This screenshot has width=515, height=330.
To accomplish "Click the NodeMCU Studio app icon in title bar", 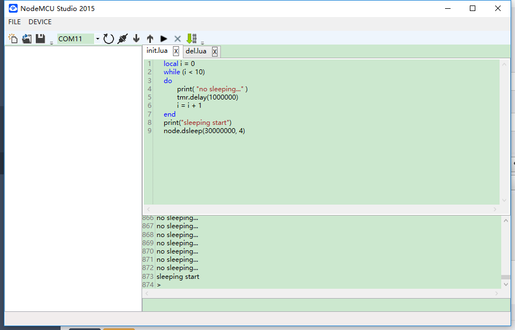I will [13, 8].
